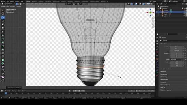Open the Render properties tab
The image size is (187, 105).
tap(157, 41)
